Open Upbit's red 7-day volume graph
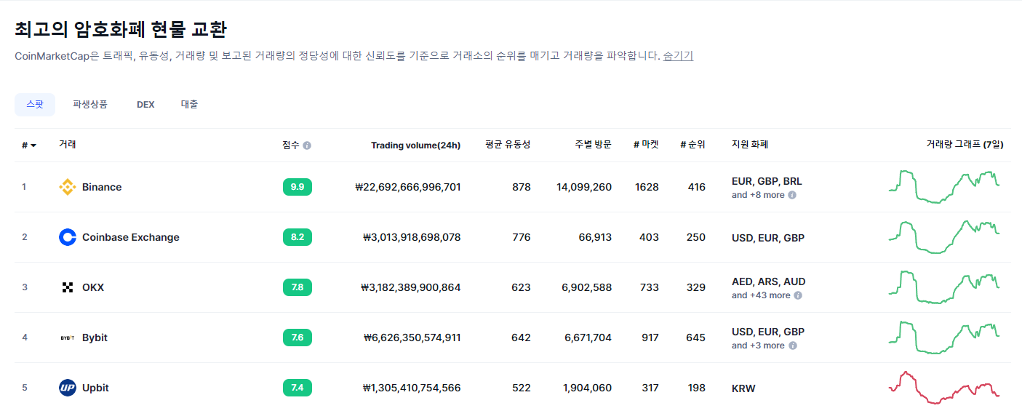Viewport: 1022px width, 411px height. click(x=944, y=388)
